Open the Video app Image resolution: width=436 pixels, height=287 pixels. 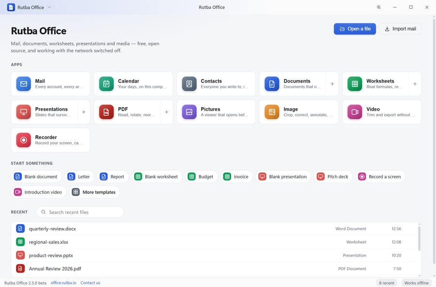[382, 112]
